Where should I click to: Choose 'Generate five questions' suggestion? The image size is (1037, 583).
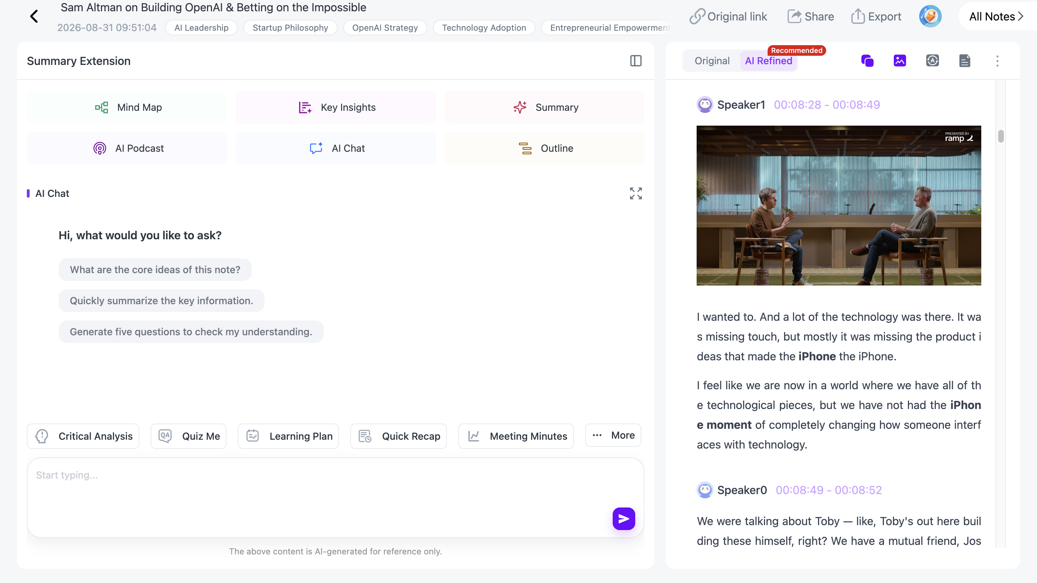pos(191,332)
